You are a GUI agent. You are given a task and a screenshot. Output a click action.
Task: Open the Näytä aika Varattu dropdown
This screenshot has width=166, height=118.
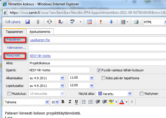[130, 93]
